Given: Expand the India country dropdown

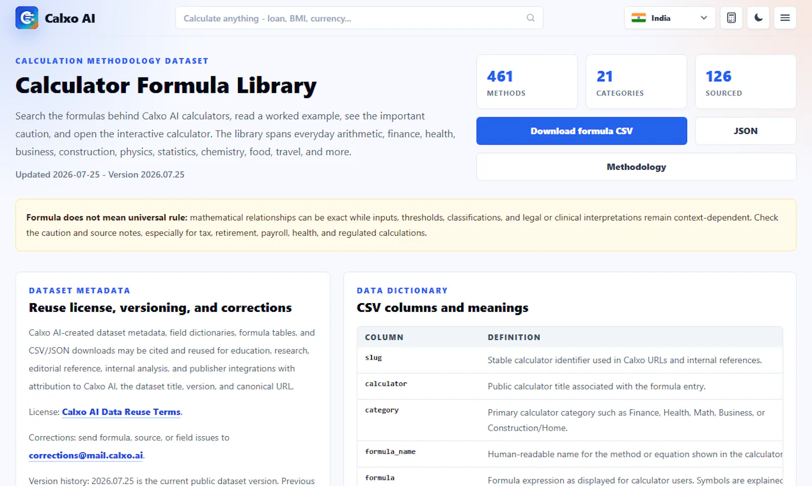Looking at the screenshot, I should point(670,18).
